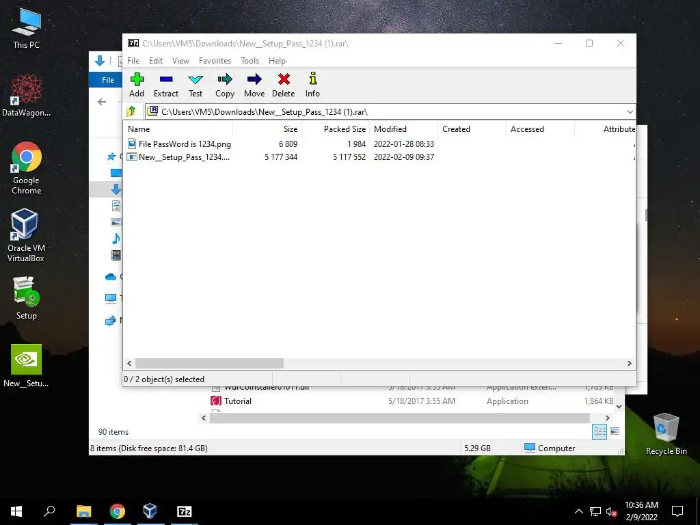This screenshot has width=700, height=525.
Task: Open the View menu
Action: pos(180,61)
